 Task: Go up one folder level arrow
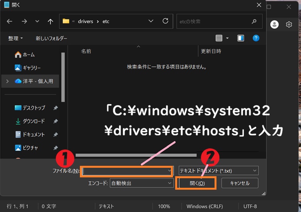pos(50,21)
